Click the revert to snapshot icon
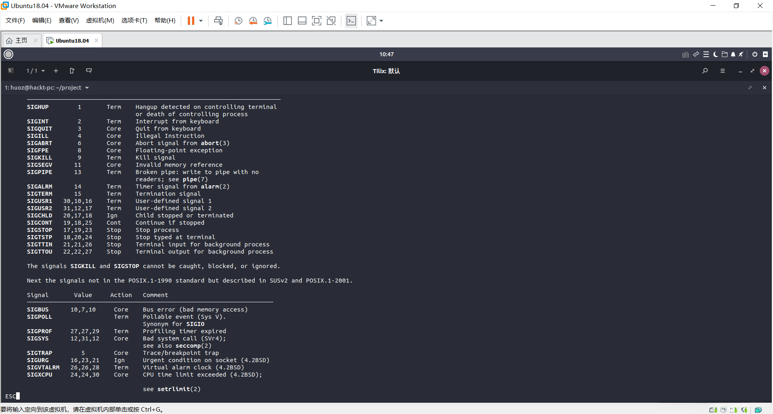Image resolution: width=773 pixels, height=414 pixels. [253, 21]
